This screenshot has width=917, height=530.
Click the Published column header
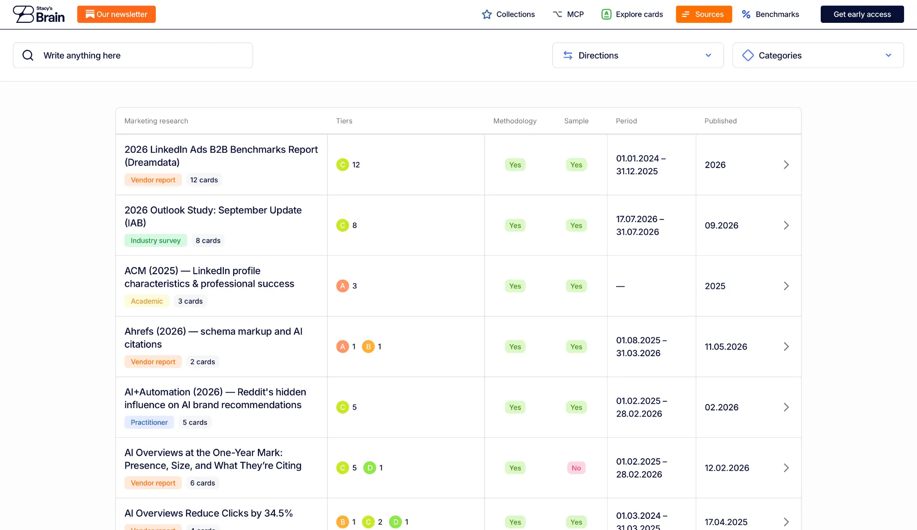720,121
